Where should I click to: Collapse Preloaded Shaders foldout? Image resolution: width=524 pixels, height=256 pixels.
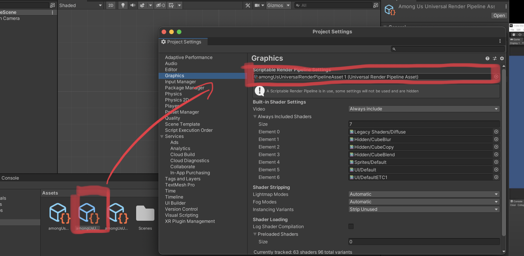point(255,234)
